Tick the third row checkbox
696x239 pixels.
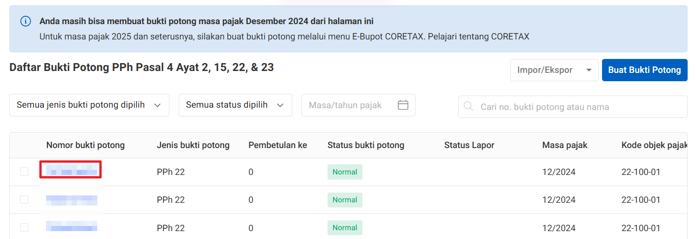click(x=24, y=227)
